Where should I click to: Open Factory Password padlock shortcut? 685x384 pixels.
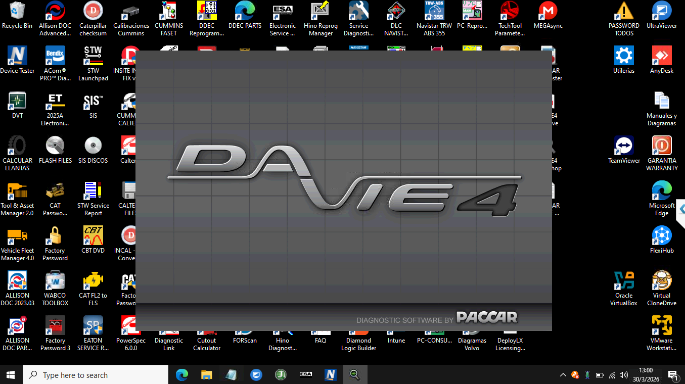55,244
